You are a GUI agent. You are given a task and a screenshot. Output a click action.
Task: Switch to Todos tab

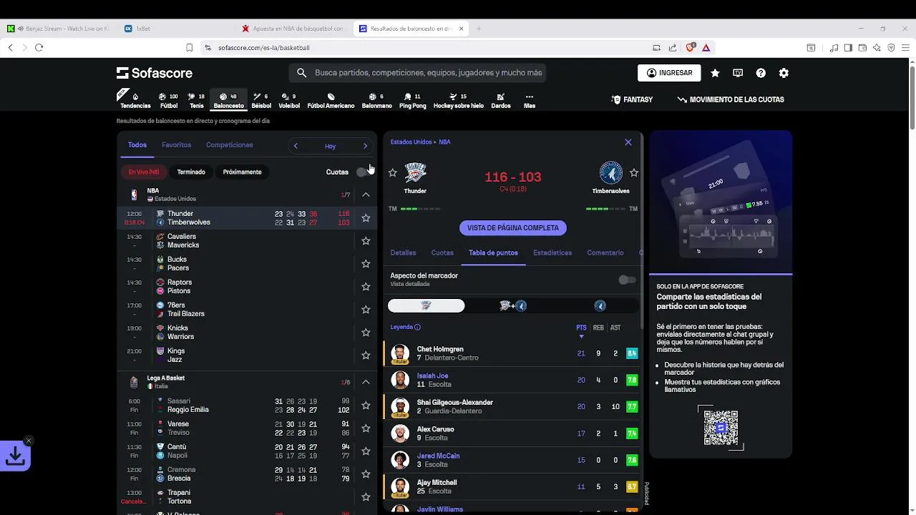coord(137,145)
